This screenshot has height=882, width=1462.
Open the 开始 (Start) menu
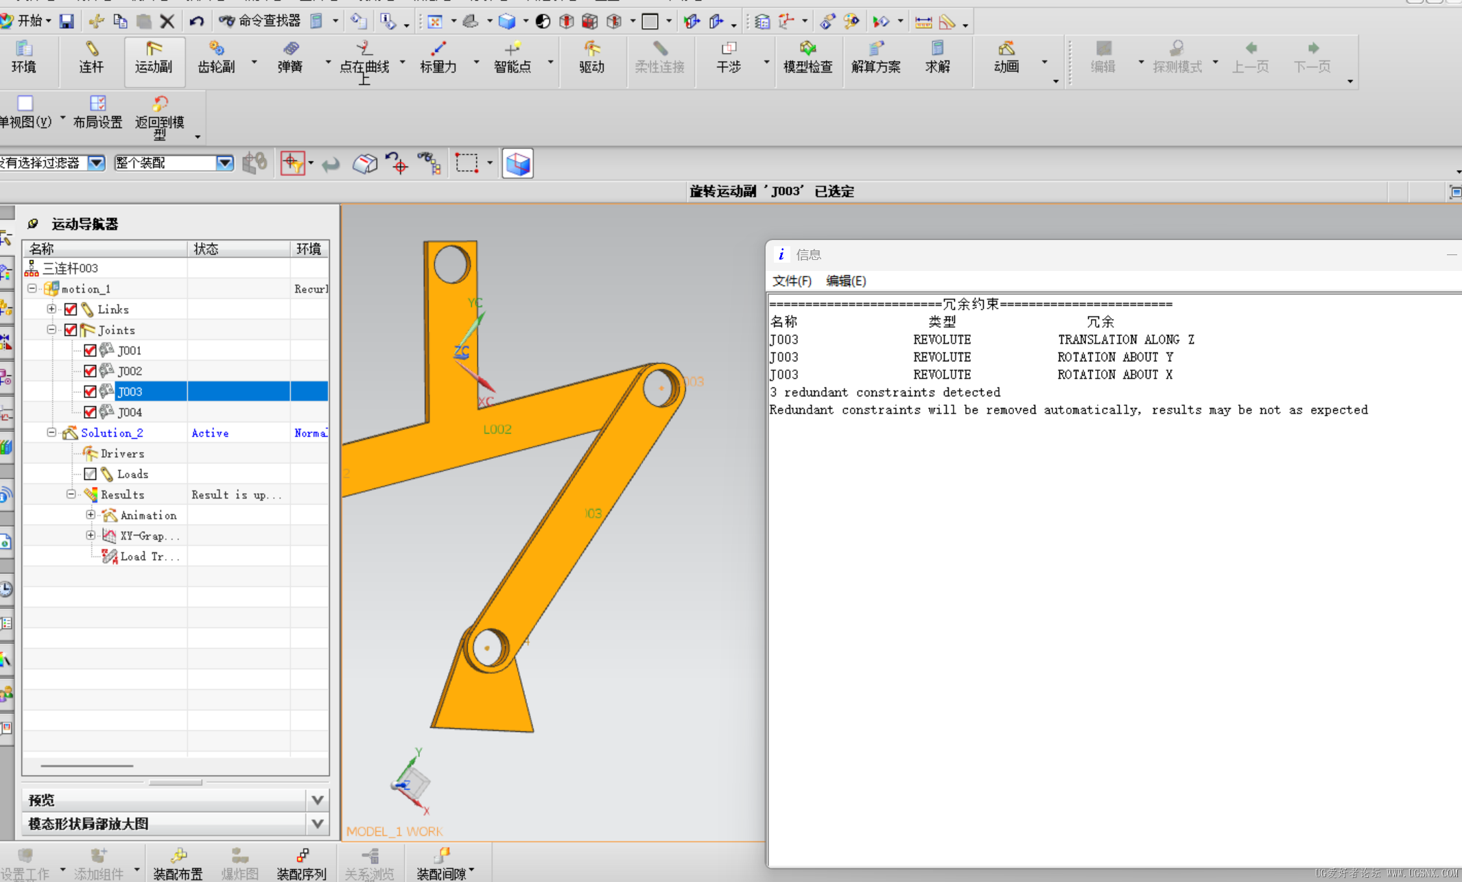pyautogui.click(x=26, y=21)
